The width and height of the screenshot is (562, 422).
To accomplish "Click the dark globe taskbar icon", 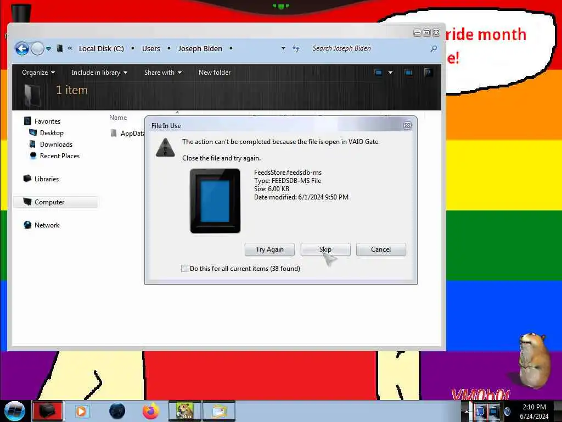I will [117, 411].
